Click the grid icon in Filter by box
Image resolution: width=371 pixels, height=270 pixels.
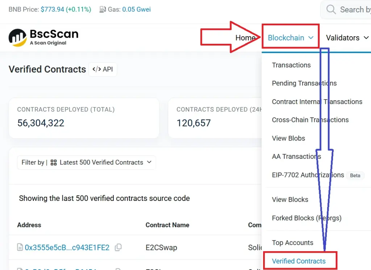coord(54,163)
